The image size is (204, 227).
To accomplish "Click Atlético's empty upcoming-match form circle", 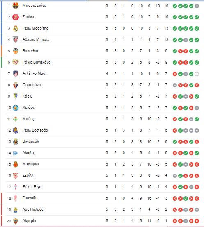I will pyautogui.click(x=197, y=74).
